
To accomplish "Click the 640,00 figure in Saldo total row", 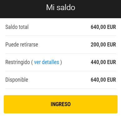I will click(x=98, y=27).
